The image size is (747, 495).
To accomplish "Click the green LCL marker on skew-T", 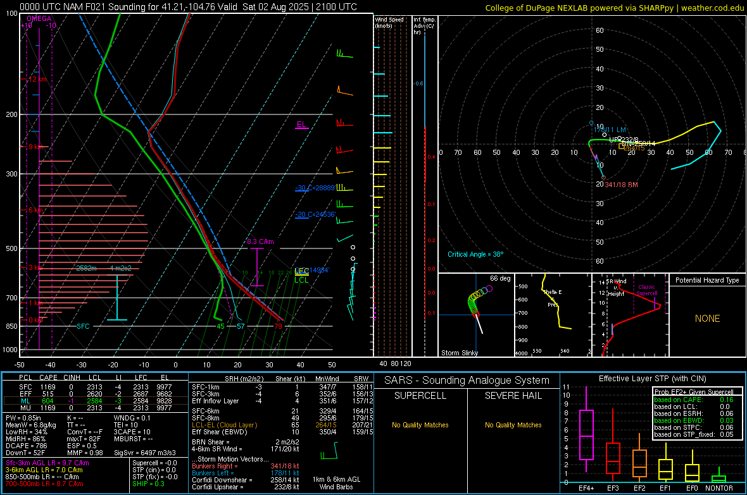I will pos(301,280).
